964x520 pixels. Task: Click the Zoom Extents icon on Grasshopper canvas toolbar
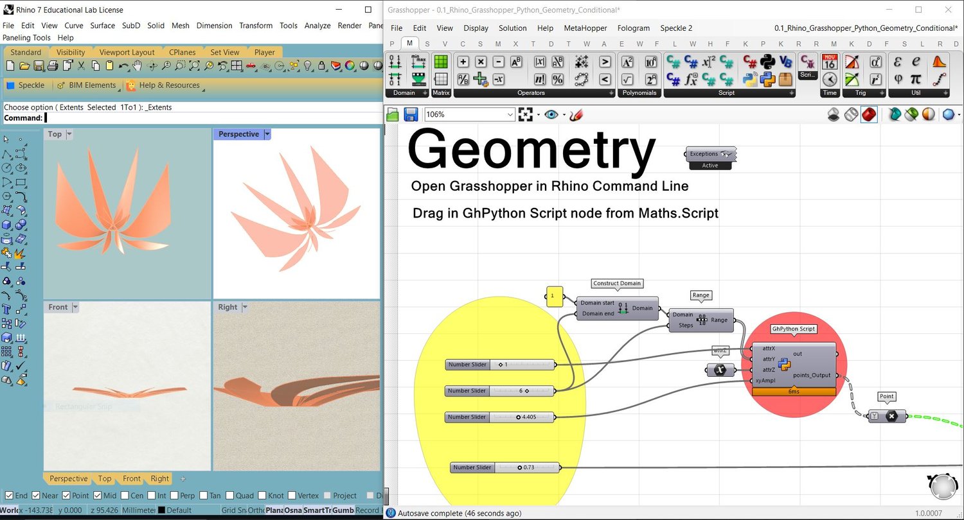click(x=525, y=114)
